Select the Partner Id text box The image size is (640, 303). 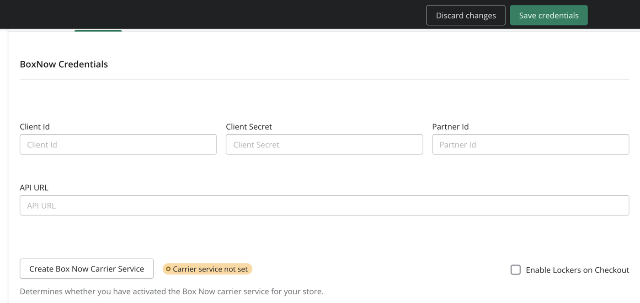point(530,145)
